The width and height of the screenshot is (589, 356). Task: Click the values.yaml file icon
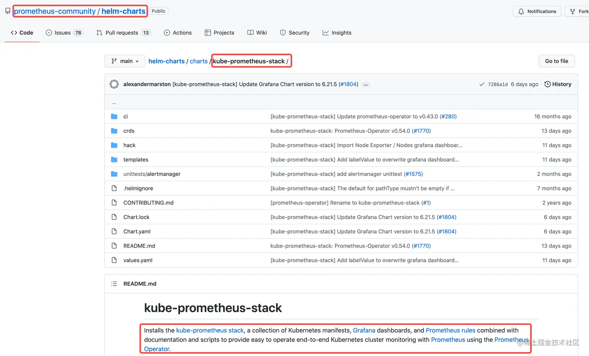(114, 260)
